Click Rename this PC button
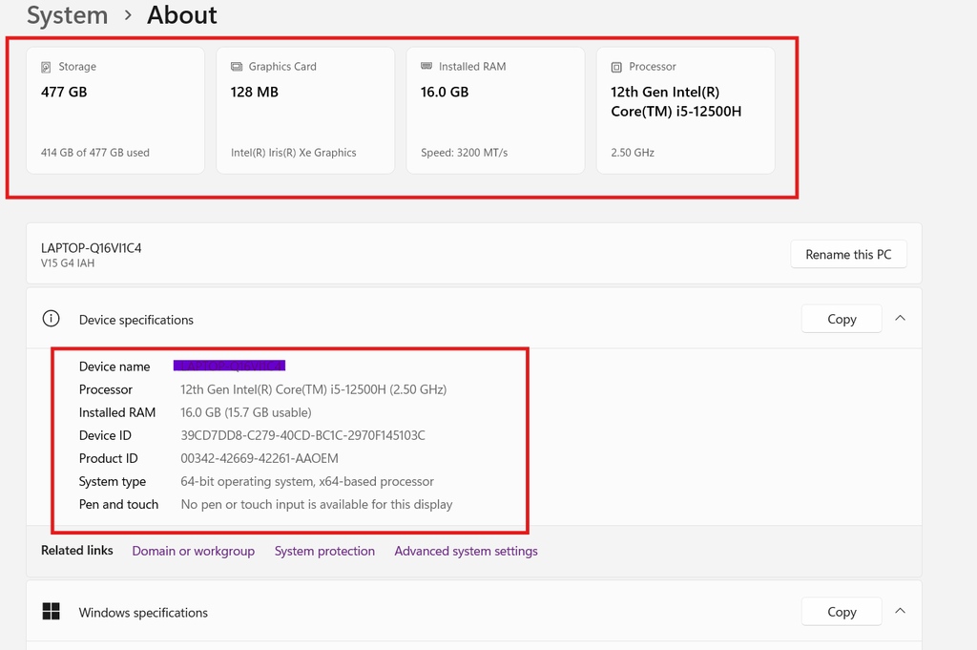 (x=848, y=254)
